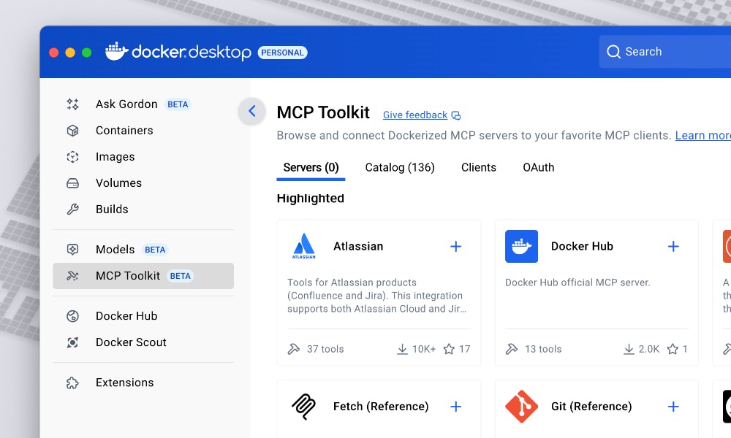Add the Git (Reference) server
The width and height of the screenshot is (731, 438).
pyautogui.click(x=673, y=407)
